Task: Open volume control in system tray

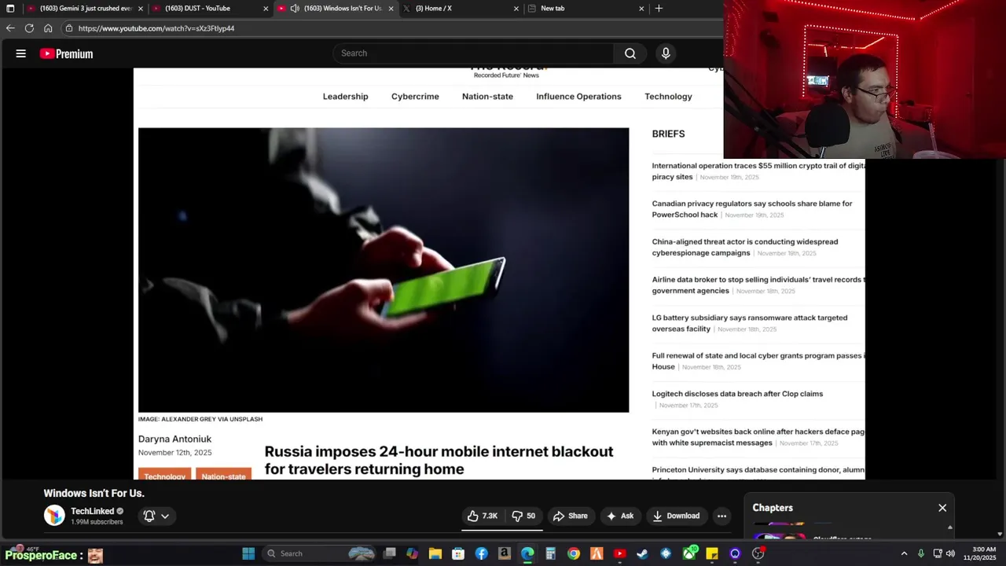Action: coord(951,553)
